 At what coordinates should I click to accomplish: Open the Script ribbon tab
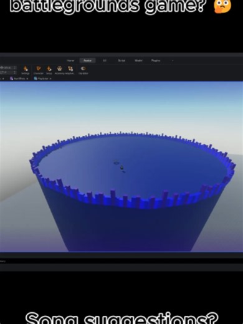tap(121, 60)
